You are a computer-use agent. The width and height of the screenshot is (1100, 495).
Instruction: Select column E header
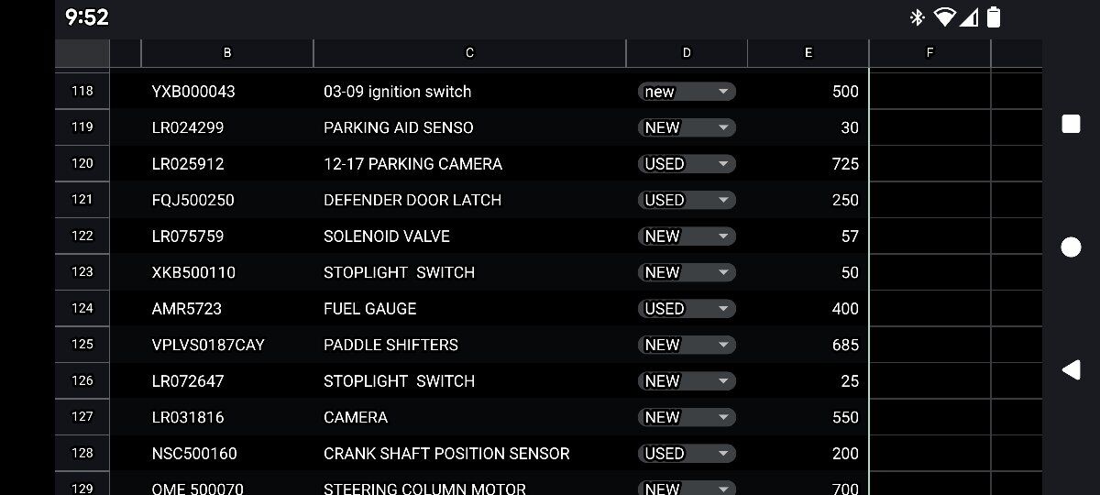click(808, 53)
